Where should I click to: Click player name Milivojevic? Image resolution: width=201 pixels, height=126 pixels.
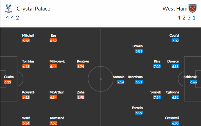tap(57, 61)
